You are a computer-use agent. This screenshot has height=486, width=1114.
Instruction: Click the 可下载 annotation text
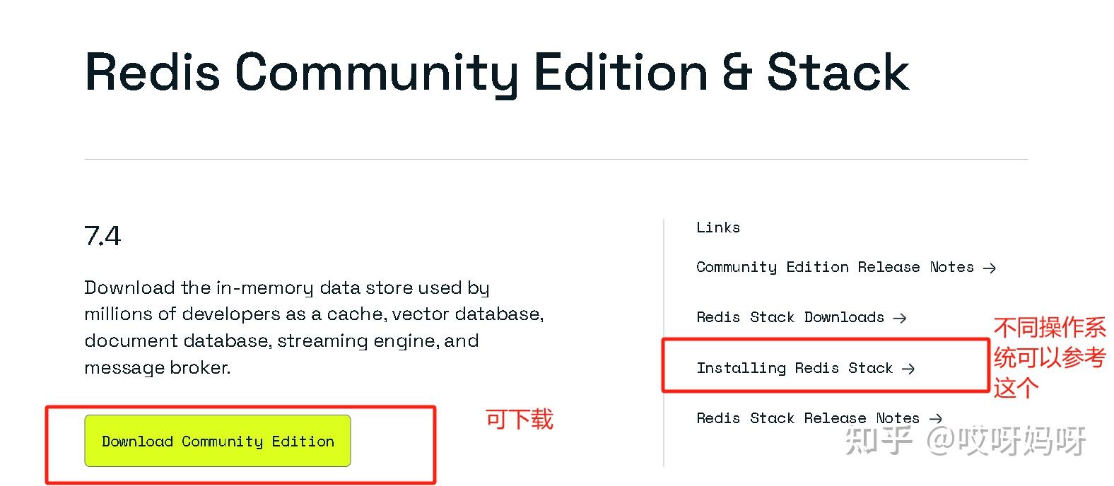518,420
